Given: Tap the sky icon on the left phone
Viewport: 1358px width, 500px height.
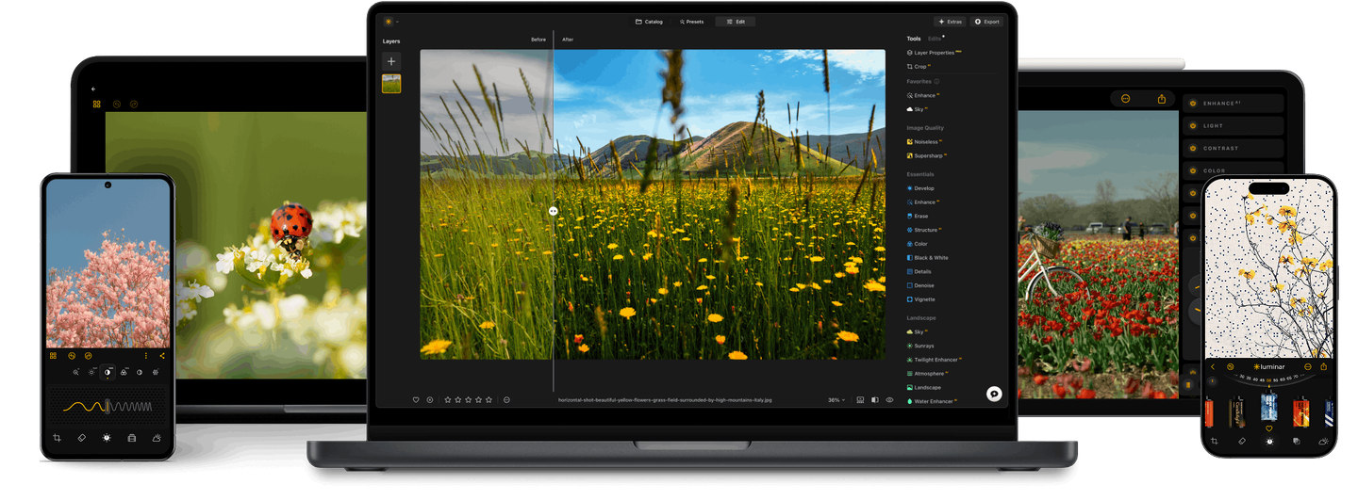Looking at the screenshot, I should tap(157, 438).
